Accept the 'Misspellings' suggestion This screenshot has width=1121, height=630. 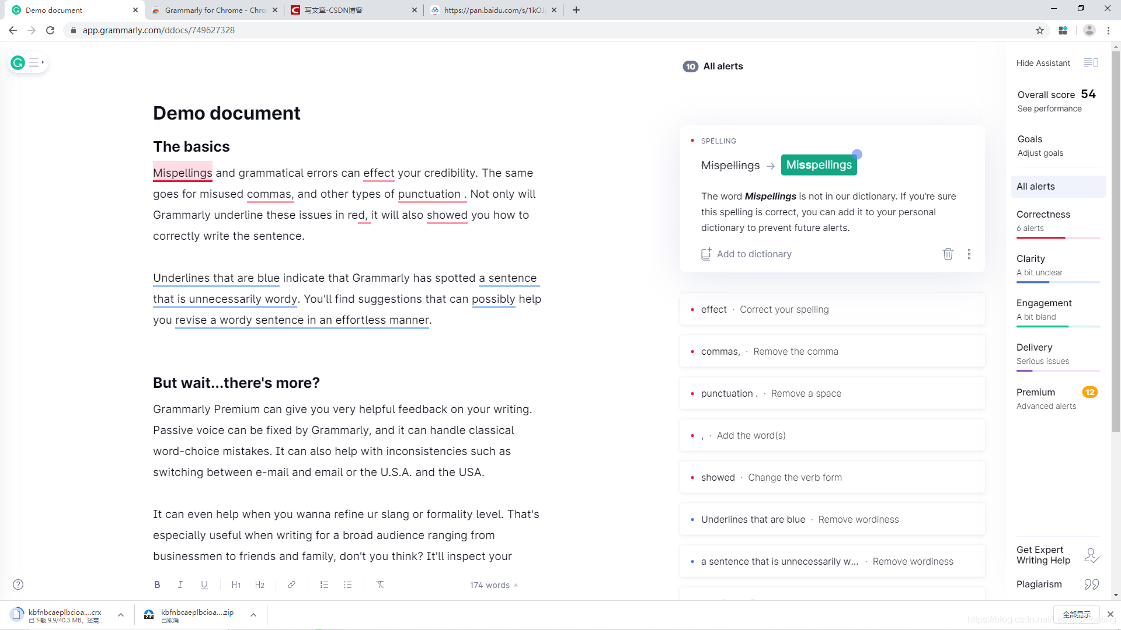[x=819, y=165]
